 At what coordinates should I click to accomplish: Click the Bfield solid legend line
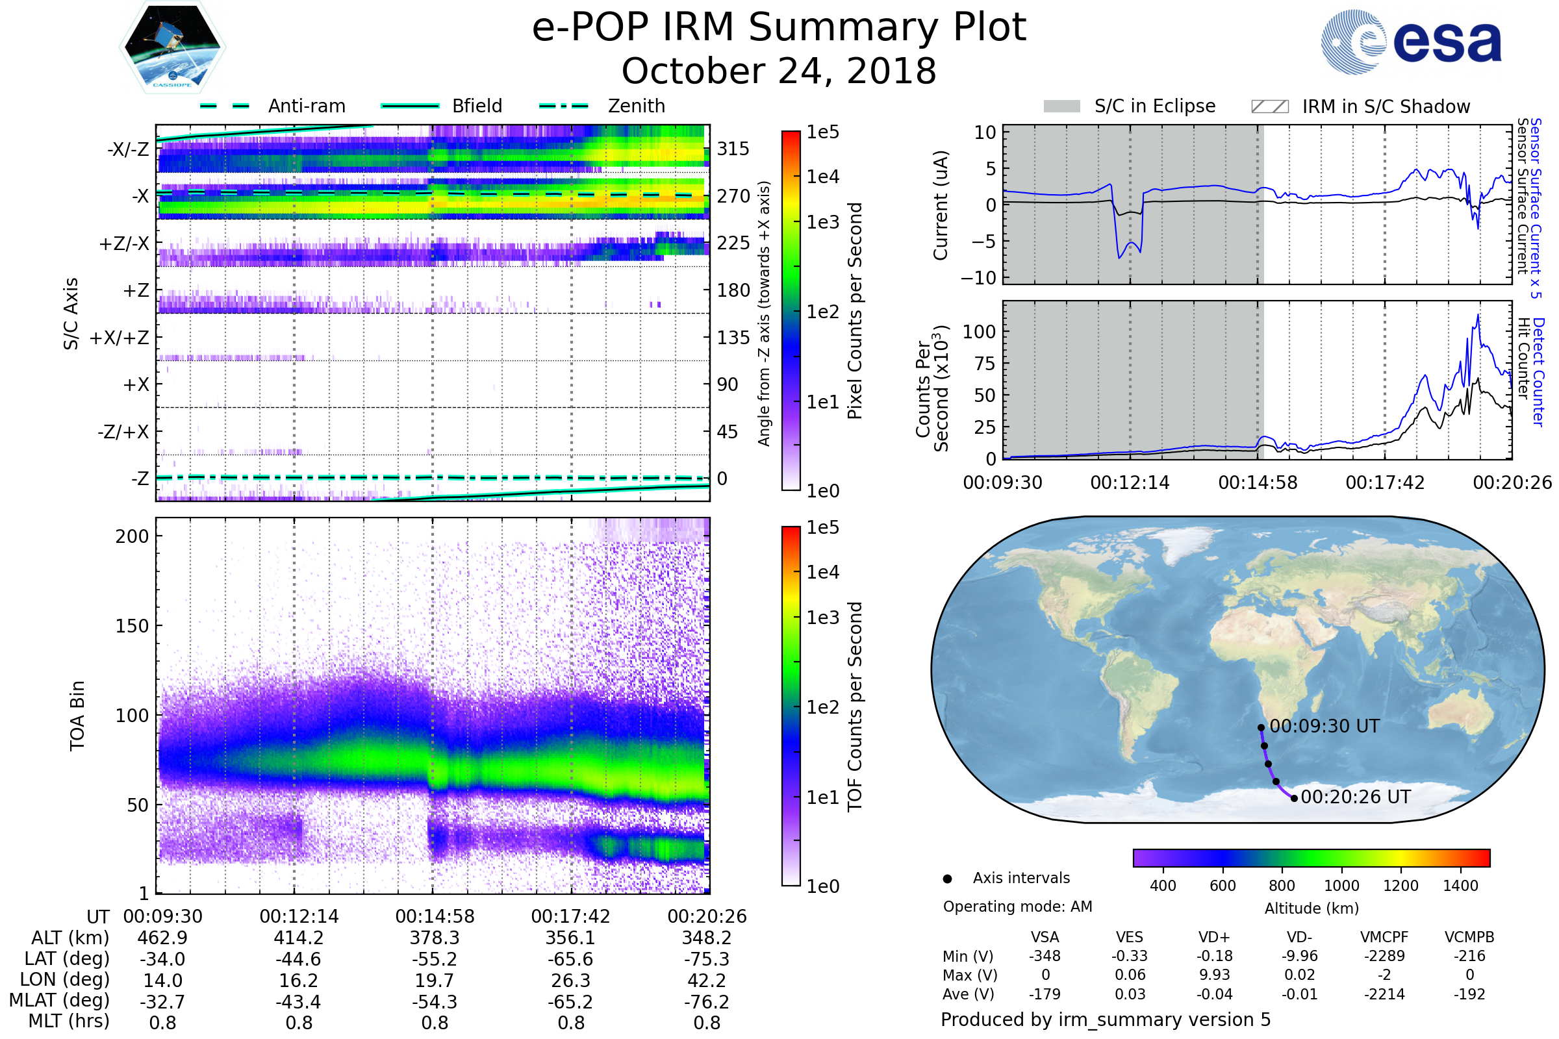click(x=410, y=106)
